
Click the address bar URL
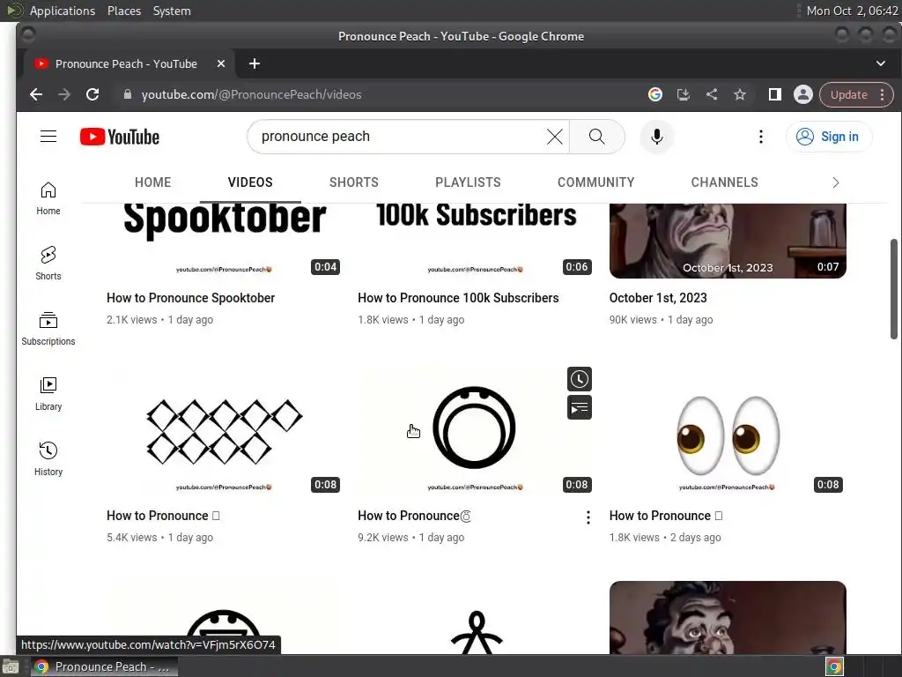pyautogui.click(x=251, y=94)
